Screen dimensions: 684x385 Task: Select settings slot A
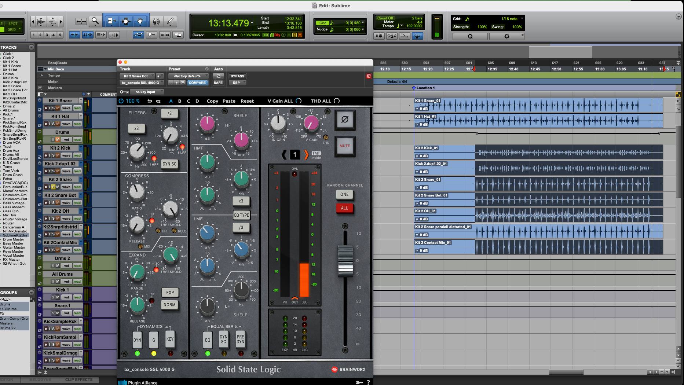pyautogui.click(x=171, y=101)
